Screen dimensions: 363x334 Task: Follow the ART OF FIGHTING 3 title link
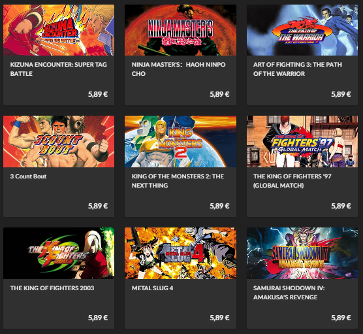click(x=298, y=69)
